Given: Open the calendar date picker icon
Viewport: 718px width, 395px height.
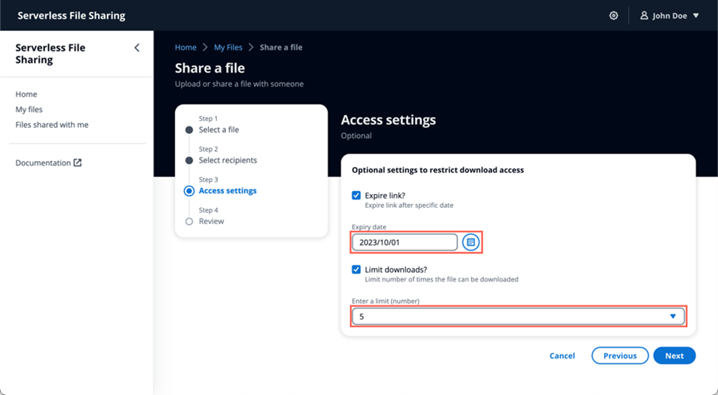Looking at the screenshot, I should click(471, 242).
